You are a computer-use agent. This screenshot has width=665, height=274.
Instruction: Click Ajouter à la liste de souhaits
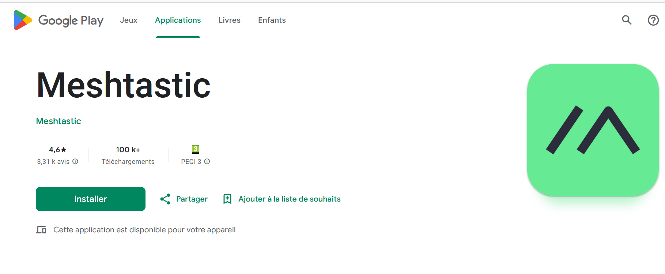(290, 199)
